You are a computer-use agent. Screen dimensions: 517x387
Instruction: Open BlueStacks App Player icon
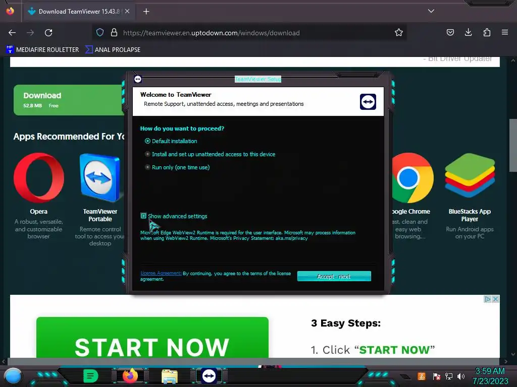[x=470, y=175]
